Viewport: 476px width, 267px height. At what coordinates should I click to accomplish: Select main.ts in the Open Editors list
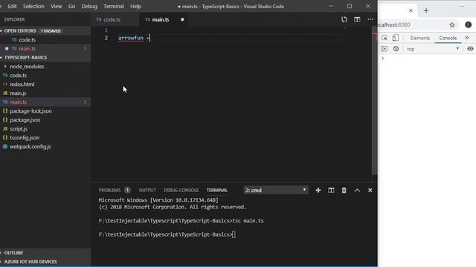(27, 49)
